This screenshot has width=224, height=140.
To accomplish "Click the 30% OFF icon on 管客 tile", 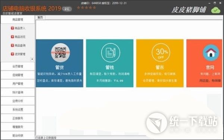I will [x=161, y=53].
